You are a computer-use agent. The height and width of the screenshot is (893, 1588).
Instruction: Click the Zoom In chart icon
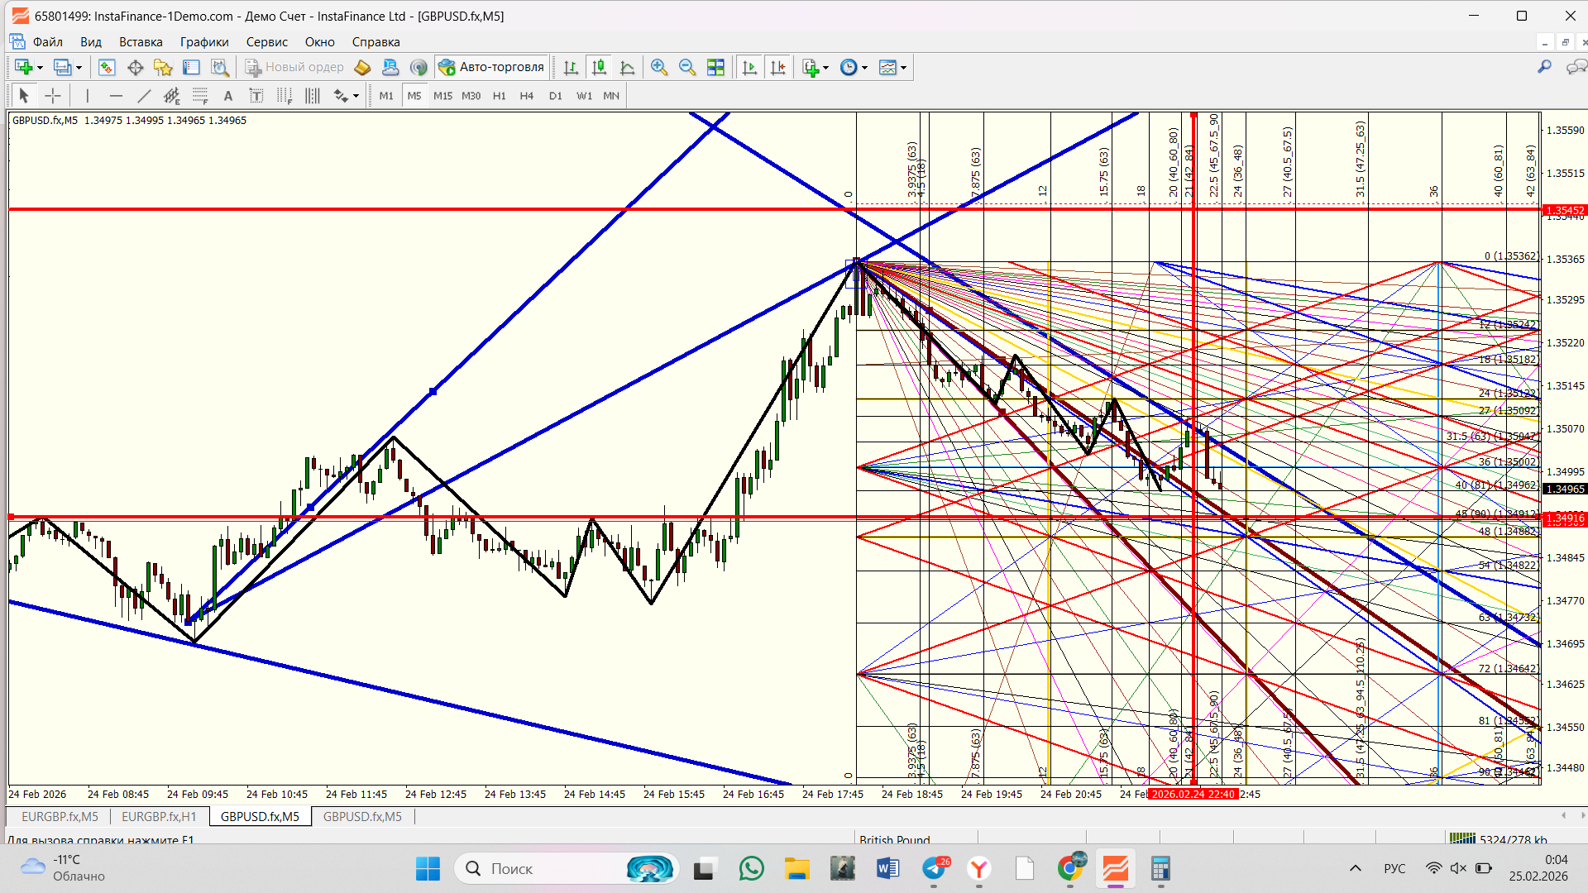point(659,68)
